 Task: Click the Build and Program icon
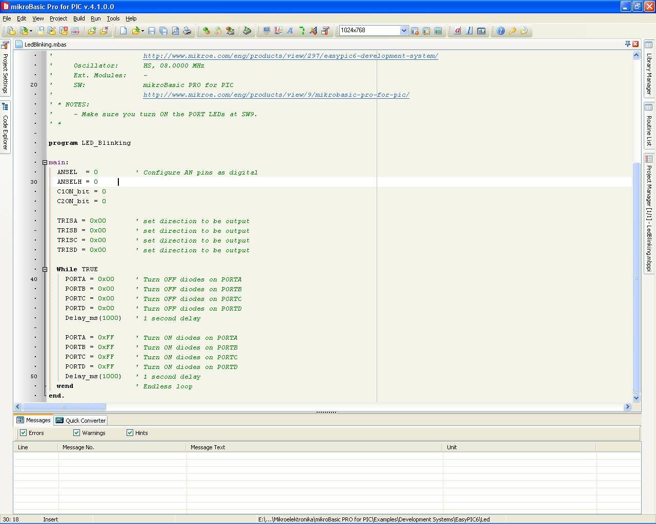[x=230, y=31]
